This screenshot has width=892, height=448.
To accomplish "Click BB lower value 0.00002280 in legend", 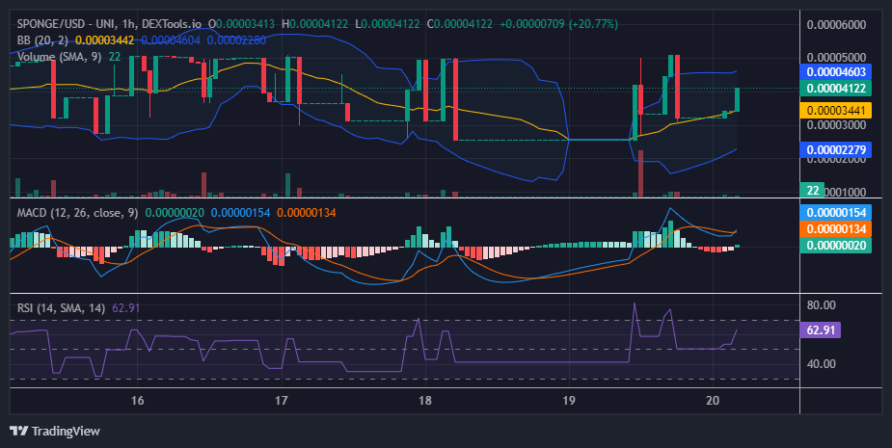I will tap(236, 40).
